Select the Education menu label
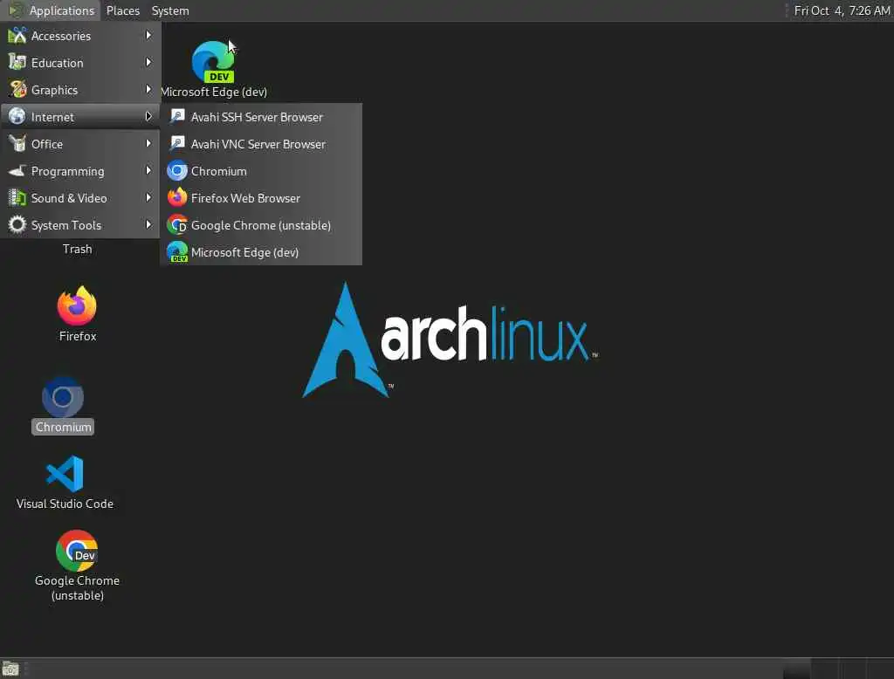 [x=57, y=63]
